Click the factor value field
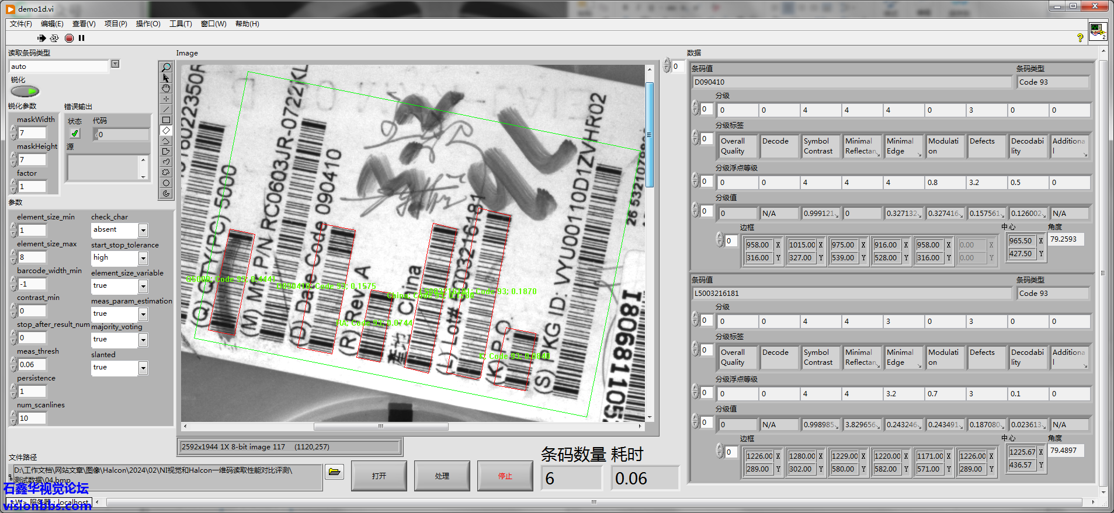The width and height of the screenshot is (1114, 513). (x=32, y=187)
